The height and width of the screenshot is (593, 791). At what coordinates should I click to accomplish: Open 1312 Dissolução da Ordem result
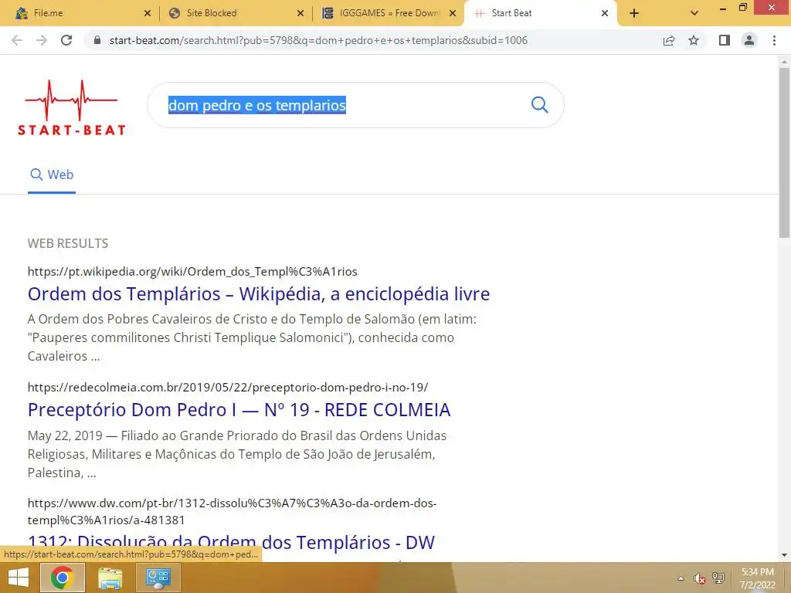tap(231, 543)
